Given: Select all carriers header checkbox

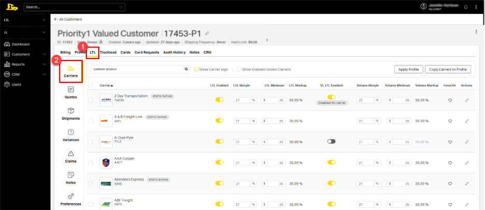Looking at the screenshot, I should [x=90, y=85].
